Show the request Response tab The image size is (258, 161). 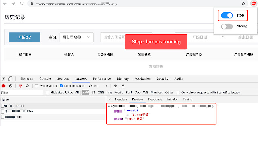[x=155, y=99]
